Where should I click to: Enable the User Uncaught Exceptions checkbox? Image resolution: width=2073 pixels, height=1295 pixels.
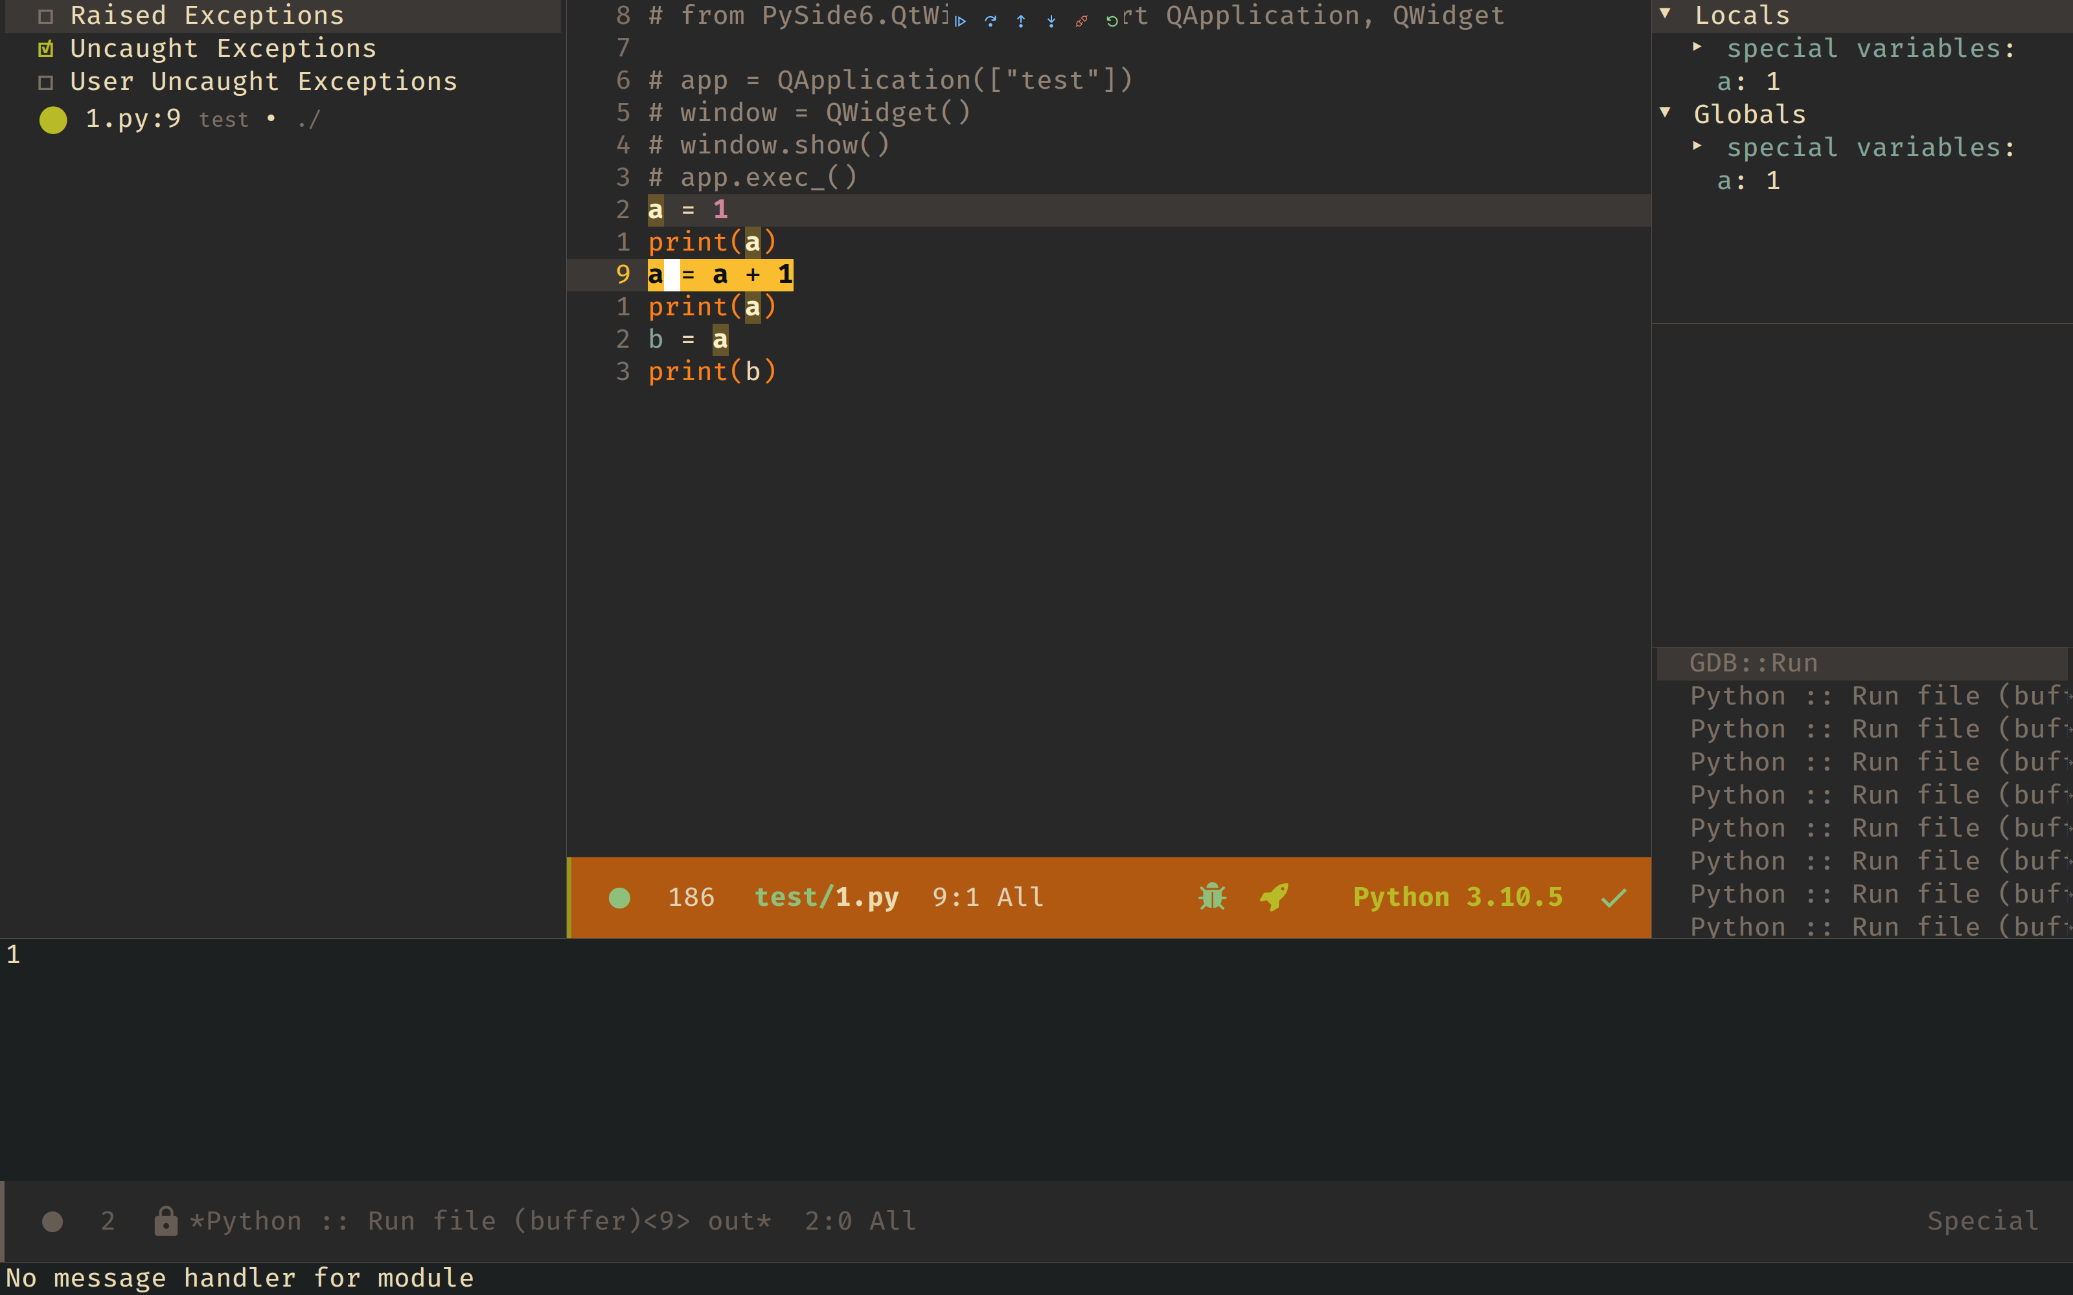46,82
